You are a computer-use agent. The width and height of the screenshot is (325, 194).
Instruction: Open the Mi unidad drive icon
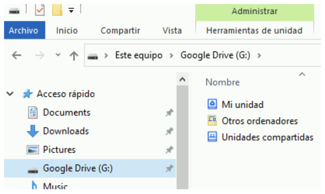[x=212, y=104]
